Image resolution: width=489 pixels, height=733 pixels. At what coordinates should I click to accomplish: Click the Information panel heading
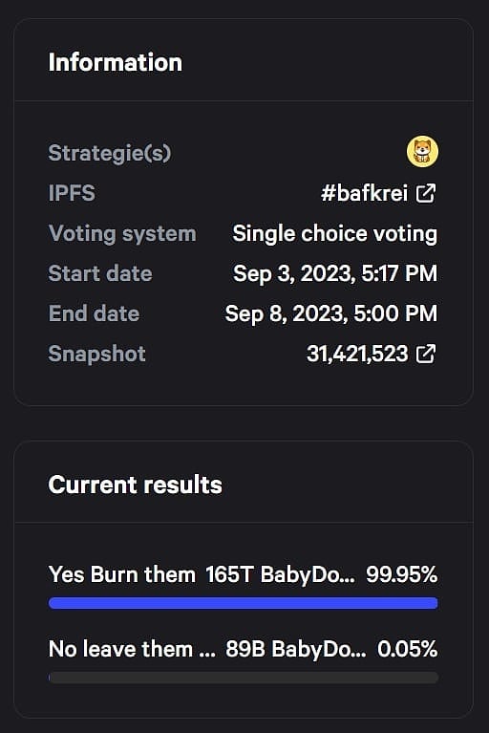coord(116,62)
